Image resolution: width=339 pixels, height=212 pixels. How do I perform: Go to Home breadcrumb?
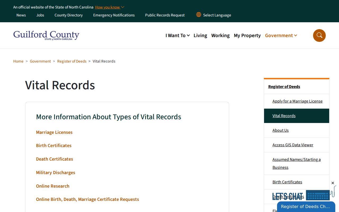(18, 61)
